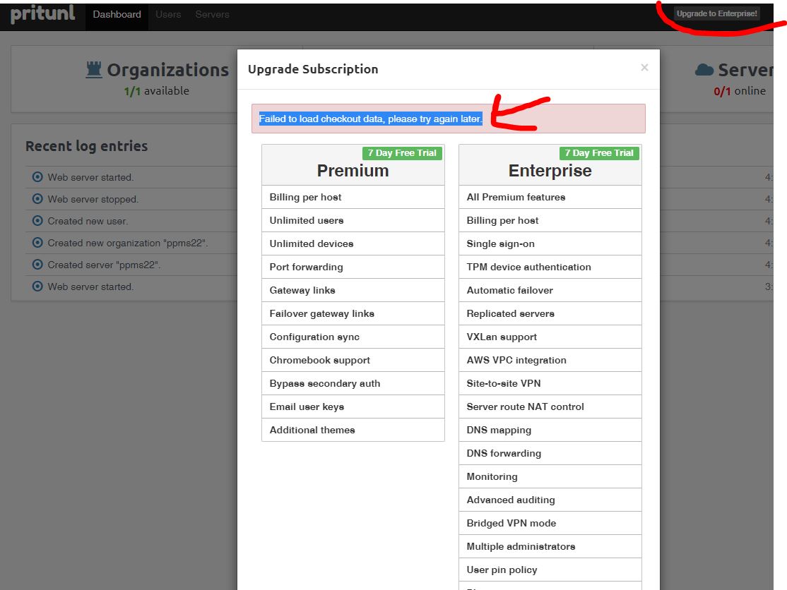Click the Premium 7 Day Free Trial badge
Viewport: 787px width, 590px height.
pos(402,153)
